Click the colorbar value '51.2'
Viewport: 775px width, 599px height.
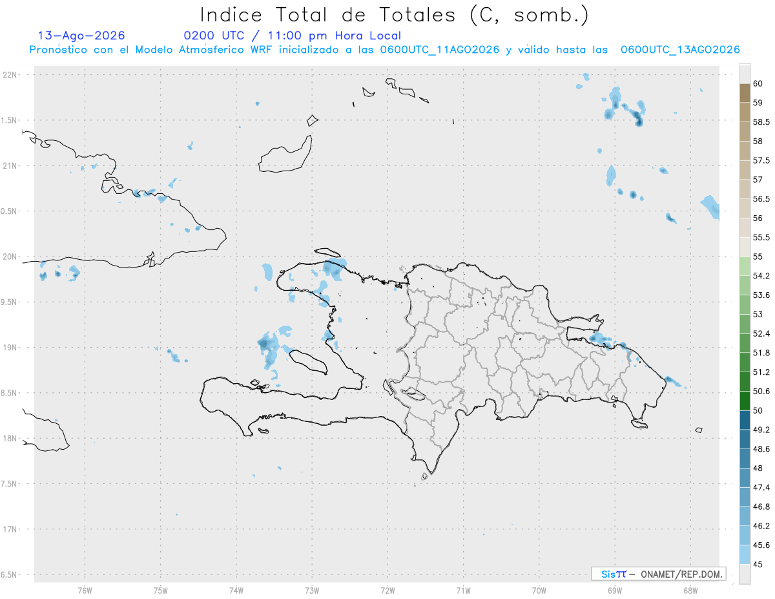[x=761, y=372]
